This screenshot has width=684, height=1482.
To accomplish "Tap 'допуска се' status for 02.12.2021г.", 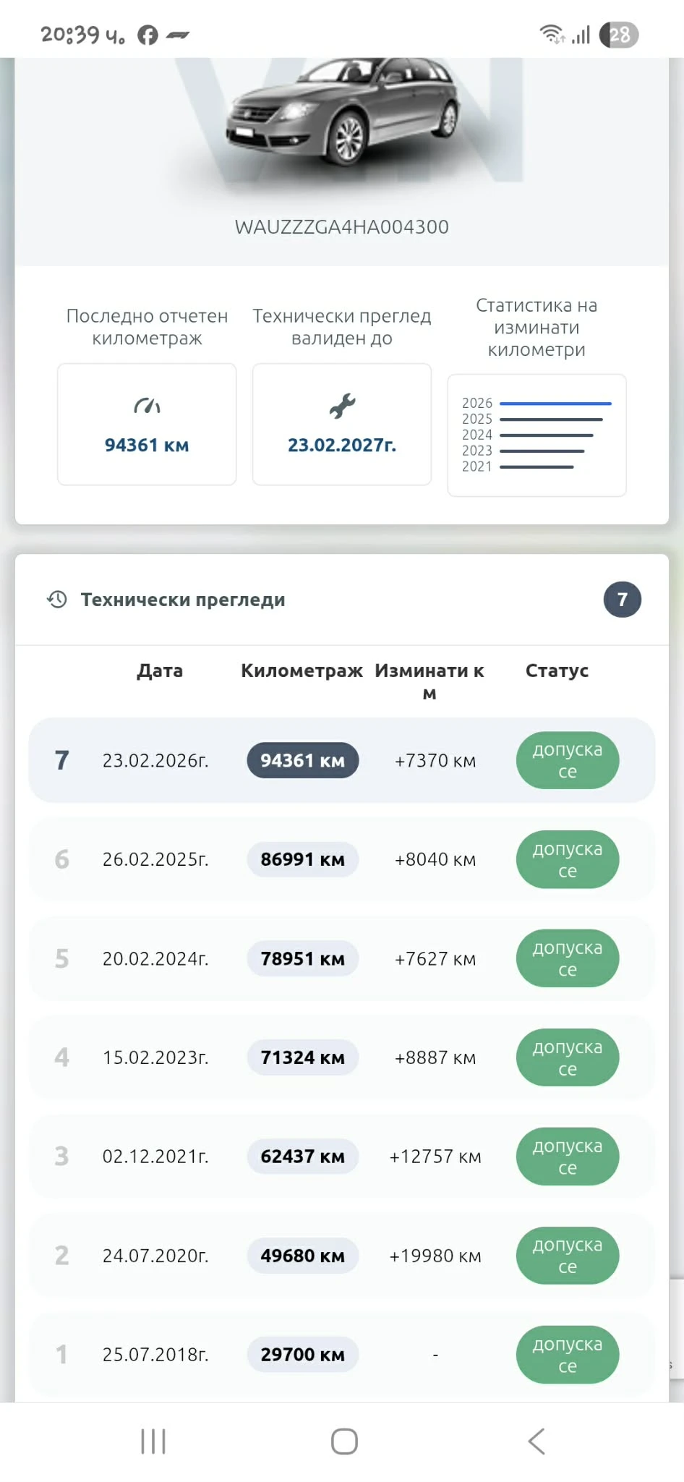I will 567,1157.
